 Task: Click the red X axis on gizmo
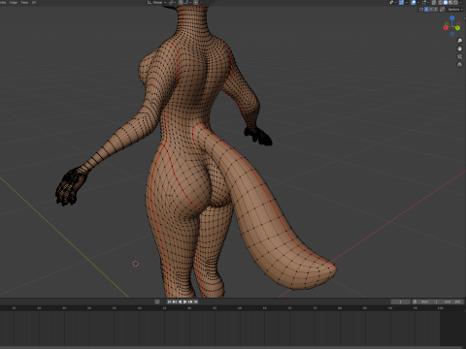tap(446, 27)
